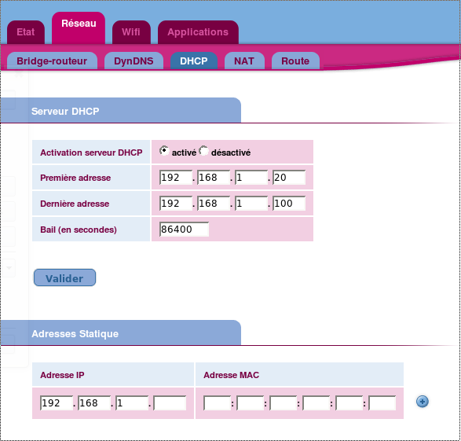Click empty fourth octet of static IP

[170, 402]
